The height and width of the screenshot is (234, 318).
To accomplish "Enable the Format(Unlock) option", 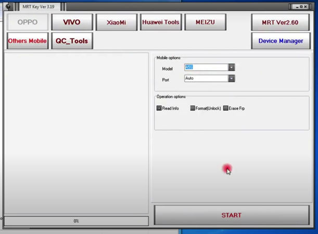I will pyautogui.click(x=193, y=108).
